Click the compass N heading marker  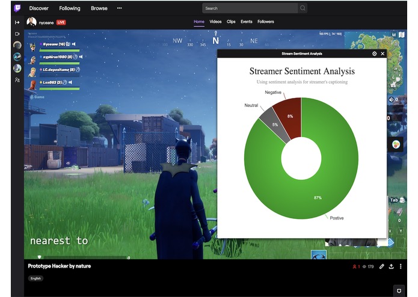coord(215,40)
